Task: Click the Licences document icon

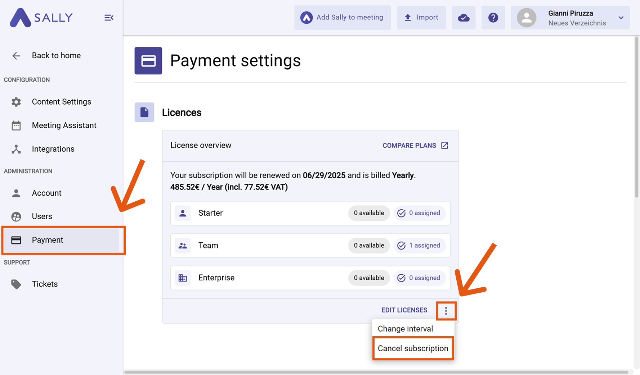Action: (x=144, y=112)
